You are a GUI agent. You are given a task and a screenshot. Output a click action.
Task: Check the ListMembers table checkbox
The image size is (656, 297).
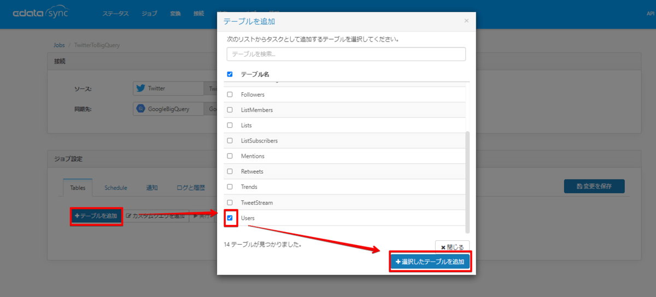point(230,110)
